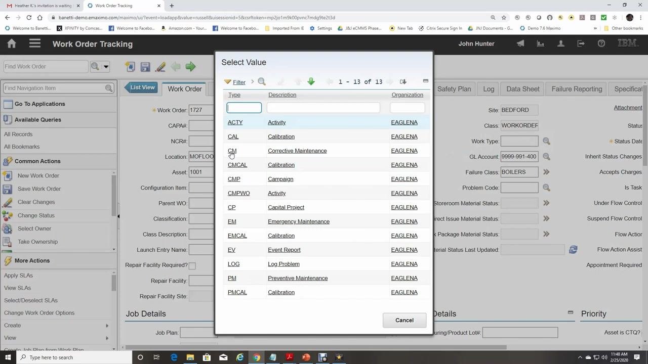Viewport: 648px width, 364px height.
Task: Click the Find Work Order search icon
Action: (x=95, y=66)
